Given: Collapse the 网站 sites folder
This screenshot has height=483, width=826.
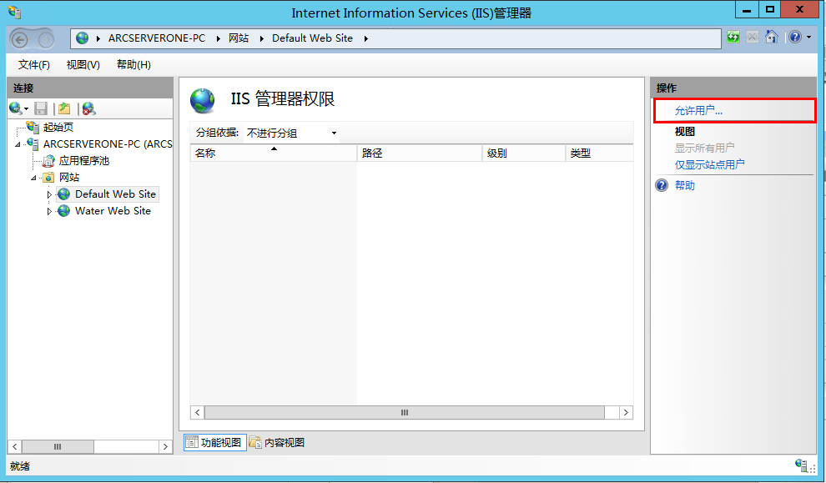Looking at the screenshot, I should 33,178.
